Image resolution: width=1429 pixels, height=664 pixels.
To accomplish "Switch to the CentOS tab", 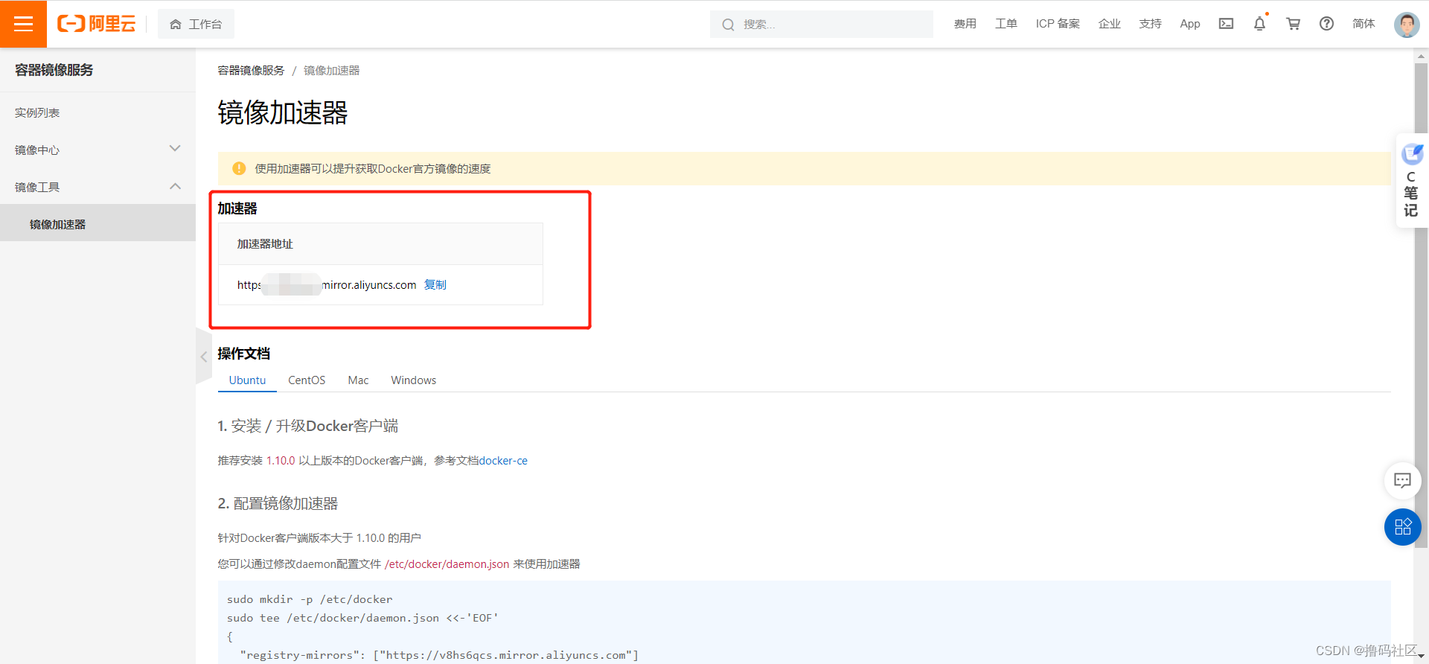I will pos(307,380).
